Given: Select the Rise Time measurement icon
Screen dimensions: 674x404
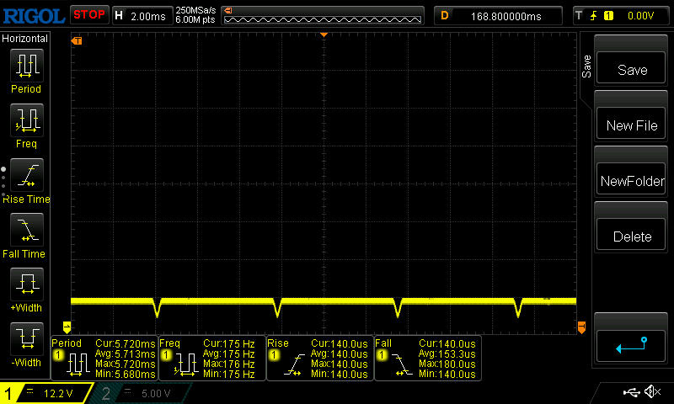Looking at the screenshot, I should (27, 175).
